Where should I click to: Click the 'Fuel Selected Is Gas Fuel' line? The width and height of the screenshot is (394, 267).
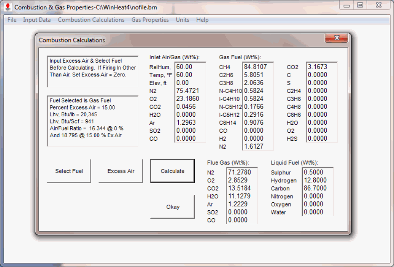(80, 100)
